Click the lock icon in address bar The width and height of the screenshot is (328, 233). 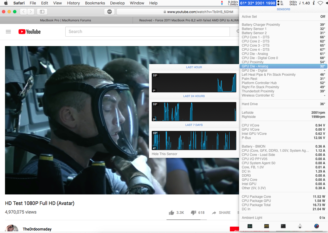coord(165,12)
